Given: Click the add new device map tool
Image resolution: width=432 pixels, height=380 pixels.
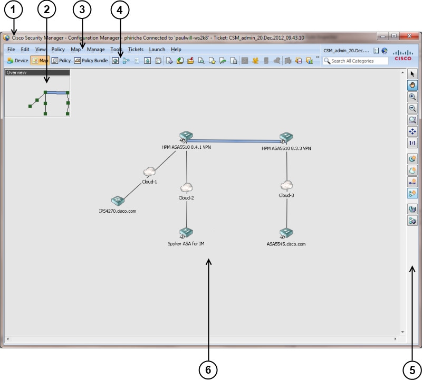Looking at the screenshot, I should coord(412,159).
